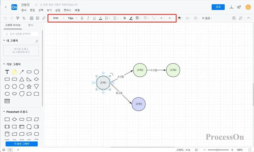Open the 캔버스 menu
The height and width of the screenshot is (152, 254).
pyautogui.click(x=67, y=10)
